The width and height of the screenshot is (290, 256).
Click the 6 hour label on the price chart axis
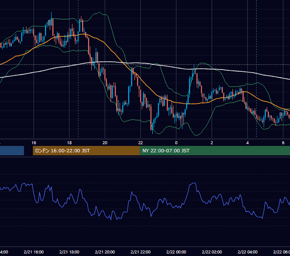pos(283,143)
